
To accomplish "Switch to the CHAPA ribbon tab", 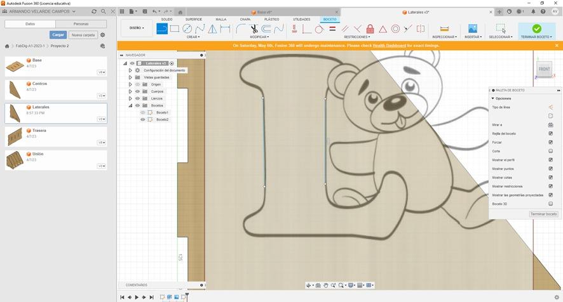I will click(x=245, y=20).
